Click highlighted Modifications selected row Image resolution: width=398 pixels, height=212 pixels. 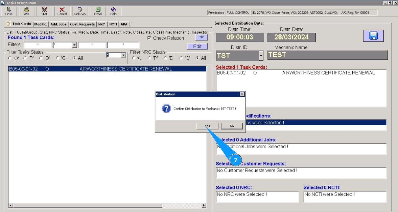point(316,122)
